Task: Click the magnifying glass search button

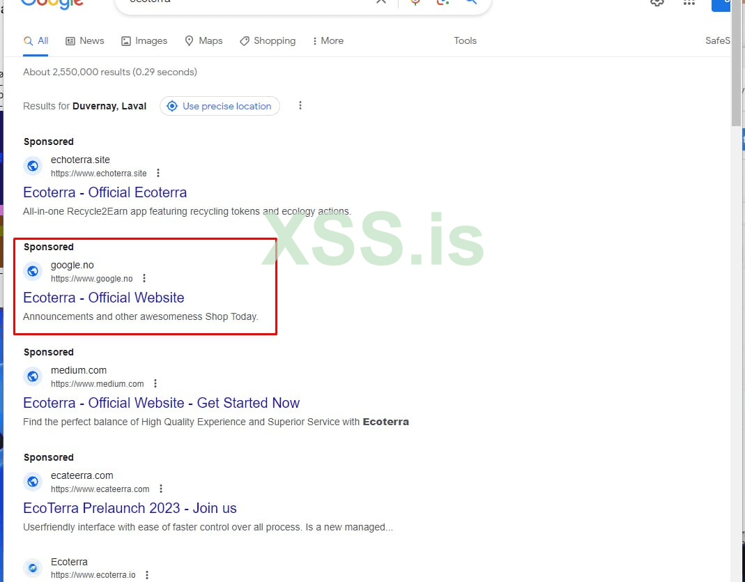Action: point(471,2)
